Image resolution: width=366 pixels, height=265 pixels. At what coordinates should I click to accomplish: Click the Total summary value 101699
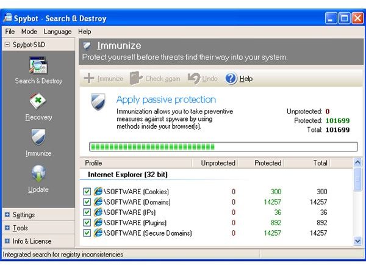(x=337, y=129)
